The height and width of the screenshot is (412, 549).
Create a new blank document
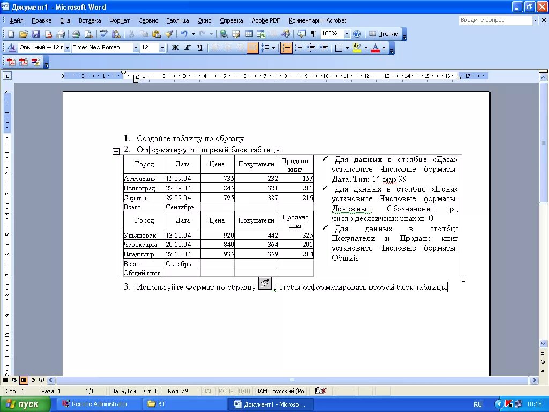11,34
